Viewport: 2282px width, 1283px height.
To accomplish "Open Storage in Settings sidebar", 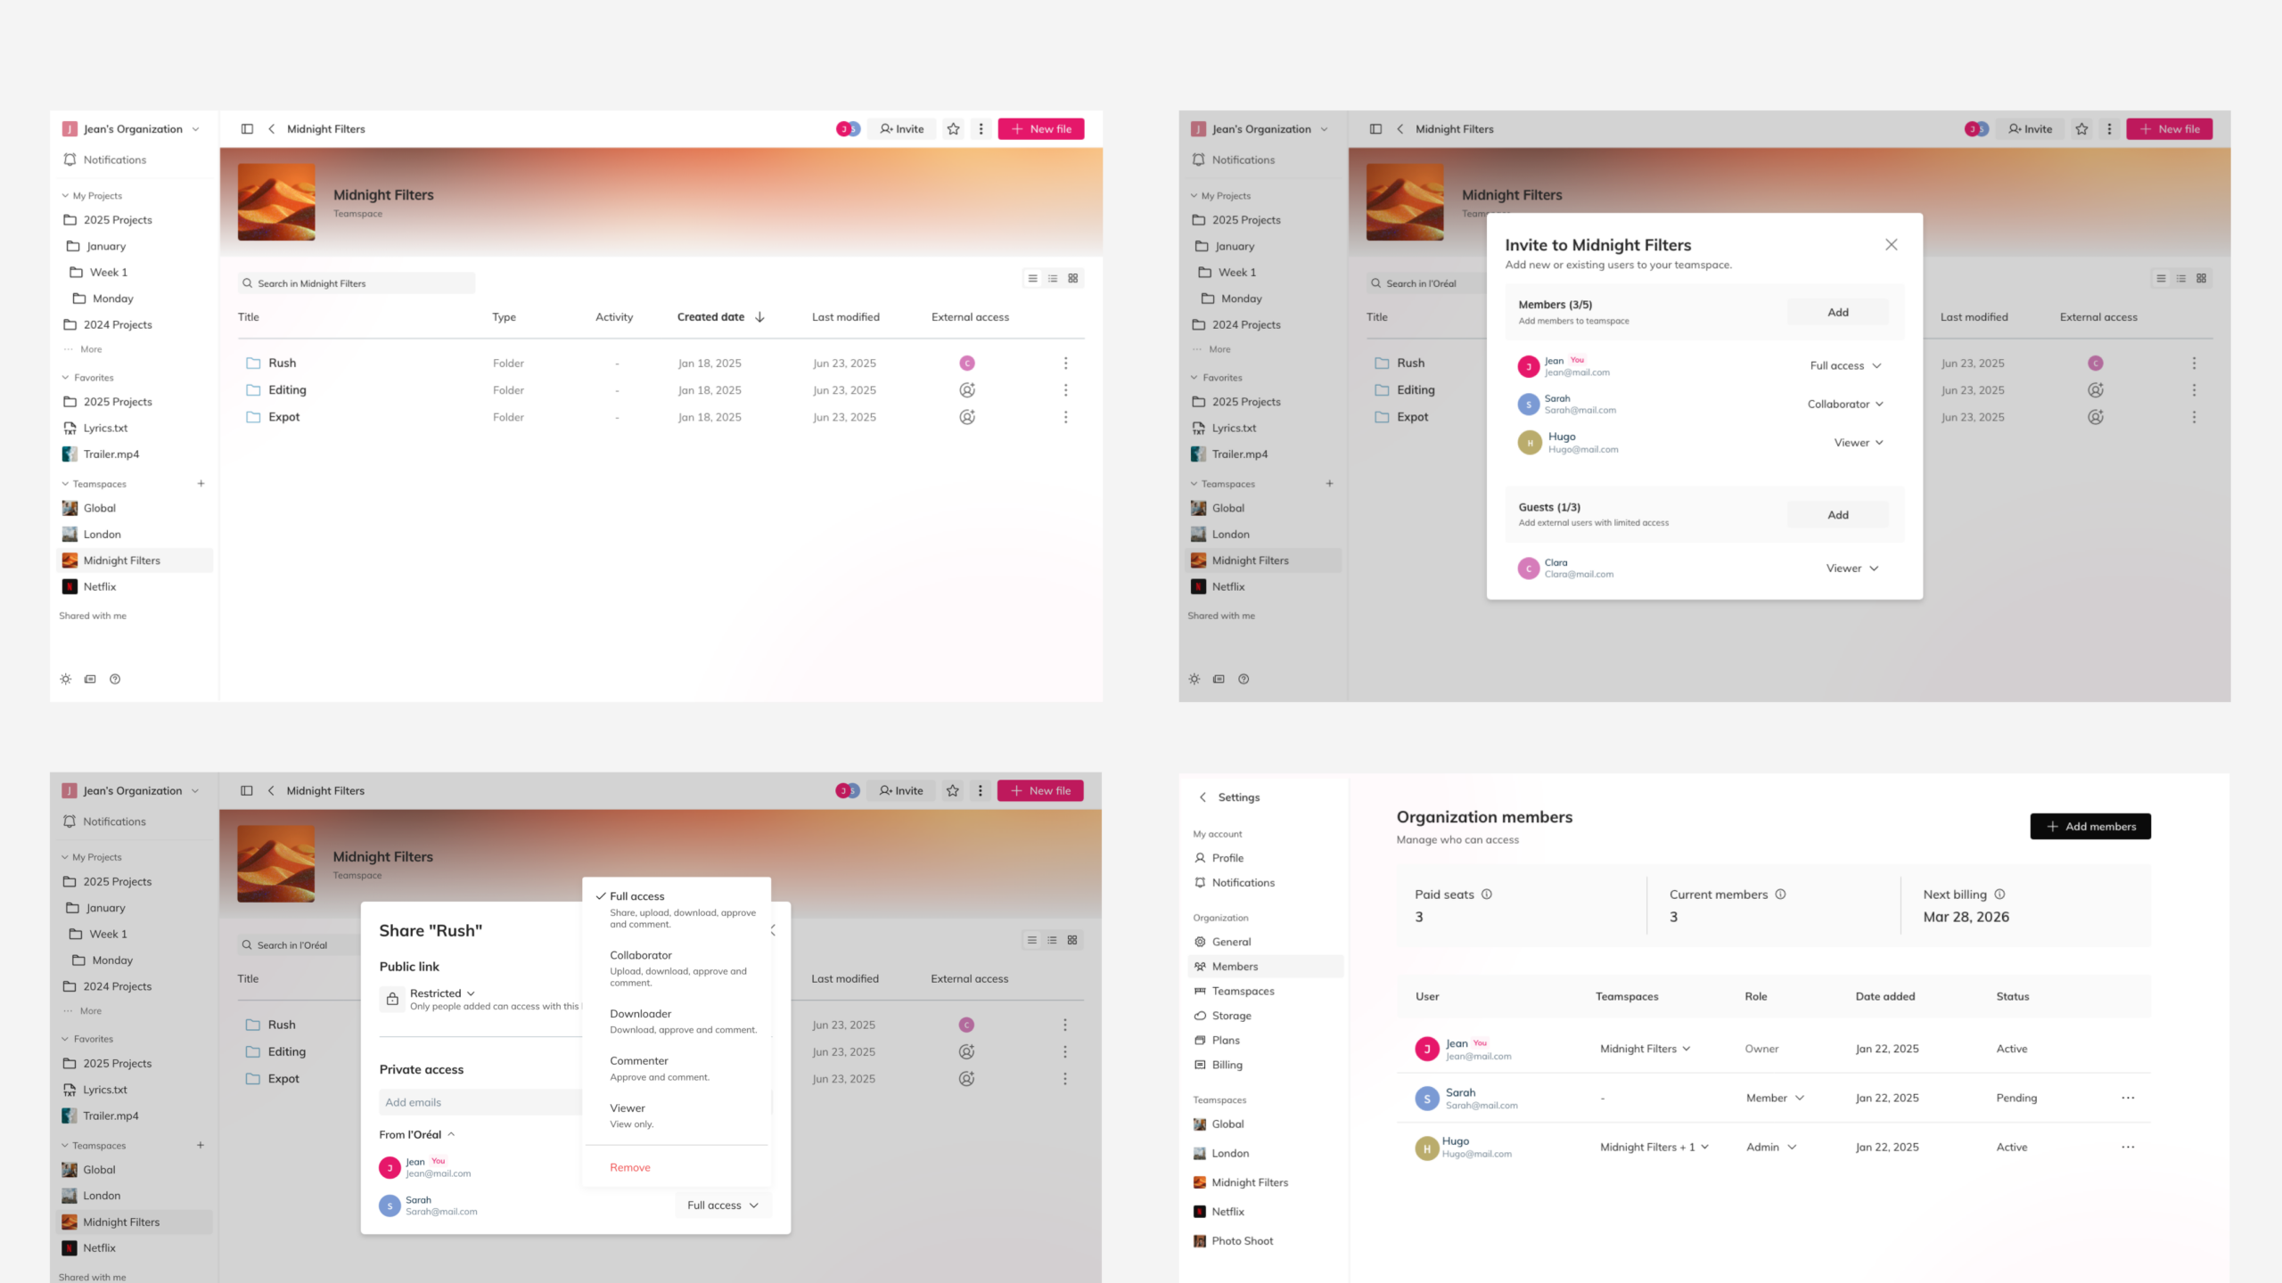I will tap(1231, 1016).
